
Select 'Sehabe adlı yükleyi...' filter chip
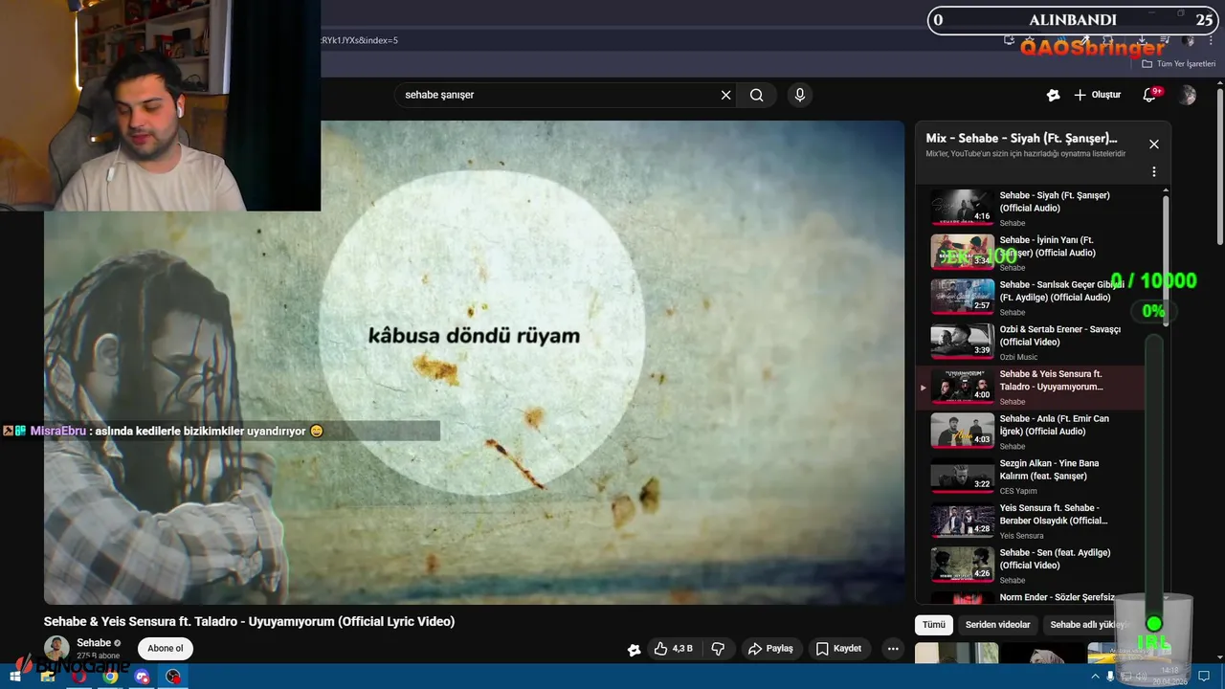pyautogui.click(x=1089, y=625)
